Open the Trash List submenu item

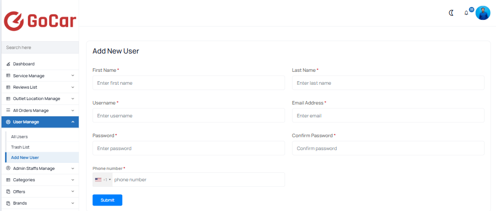[20, 147]
